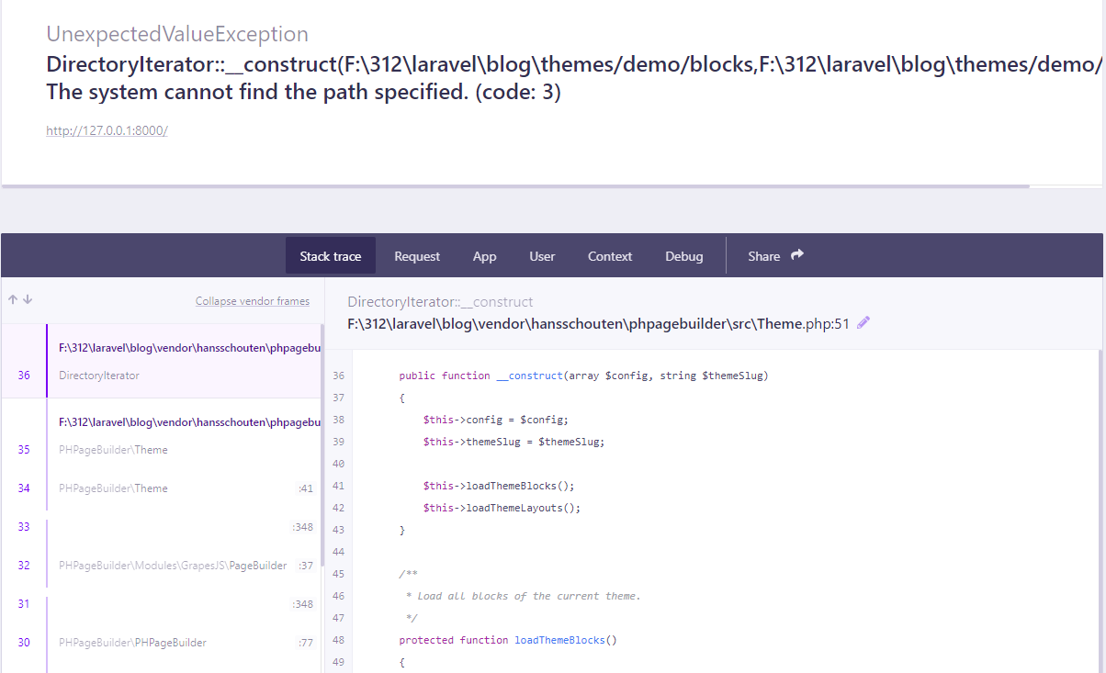Image resolution: width=1106 pixels, height=673 pixels.
Task: Collapse vendor frames in the stack trace
Action: [252, 300]
